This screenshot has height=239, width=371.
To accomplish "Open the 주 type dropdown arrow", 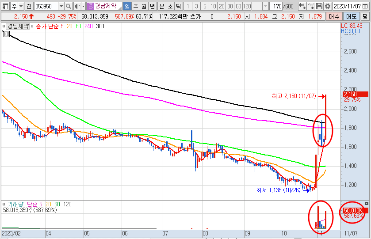I will (21, 6).
